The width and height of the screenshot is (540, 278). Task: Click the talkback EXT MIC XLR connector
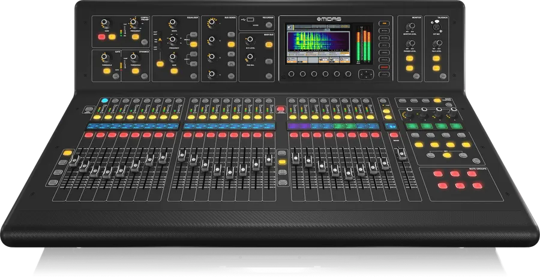(x=436, y=26)
